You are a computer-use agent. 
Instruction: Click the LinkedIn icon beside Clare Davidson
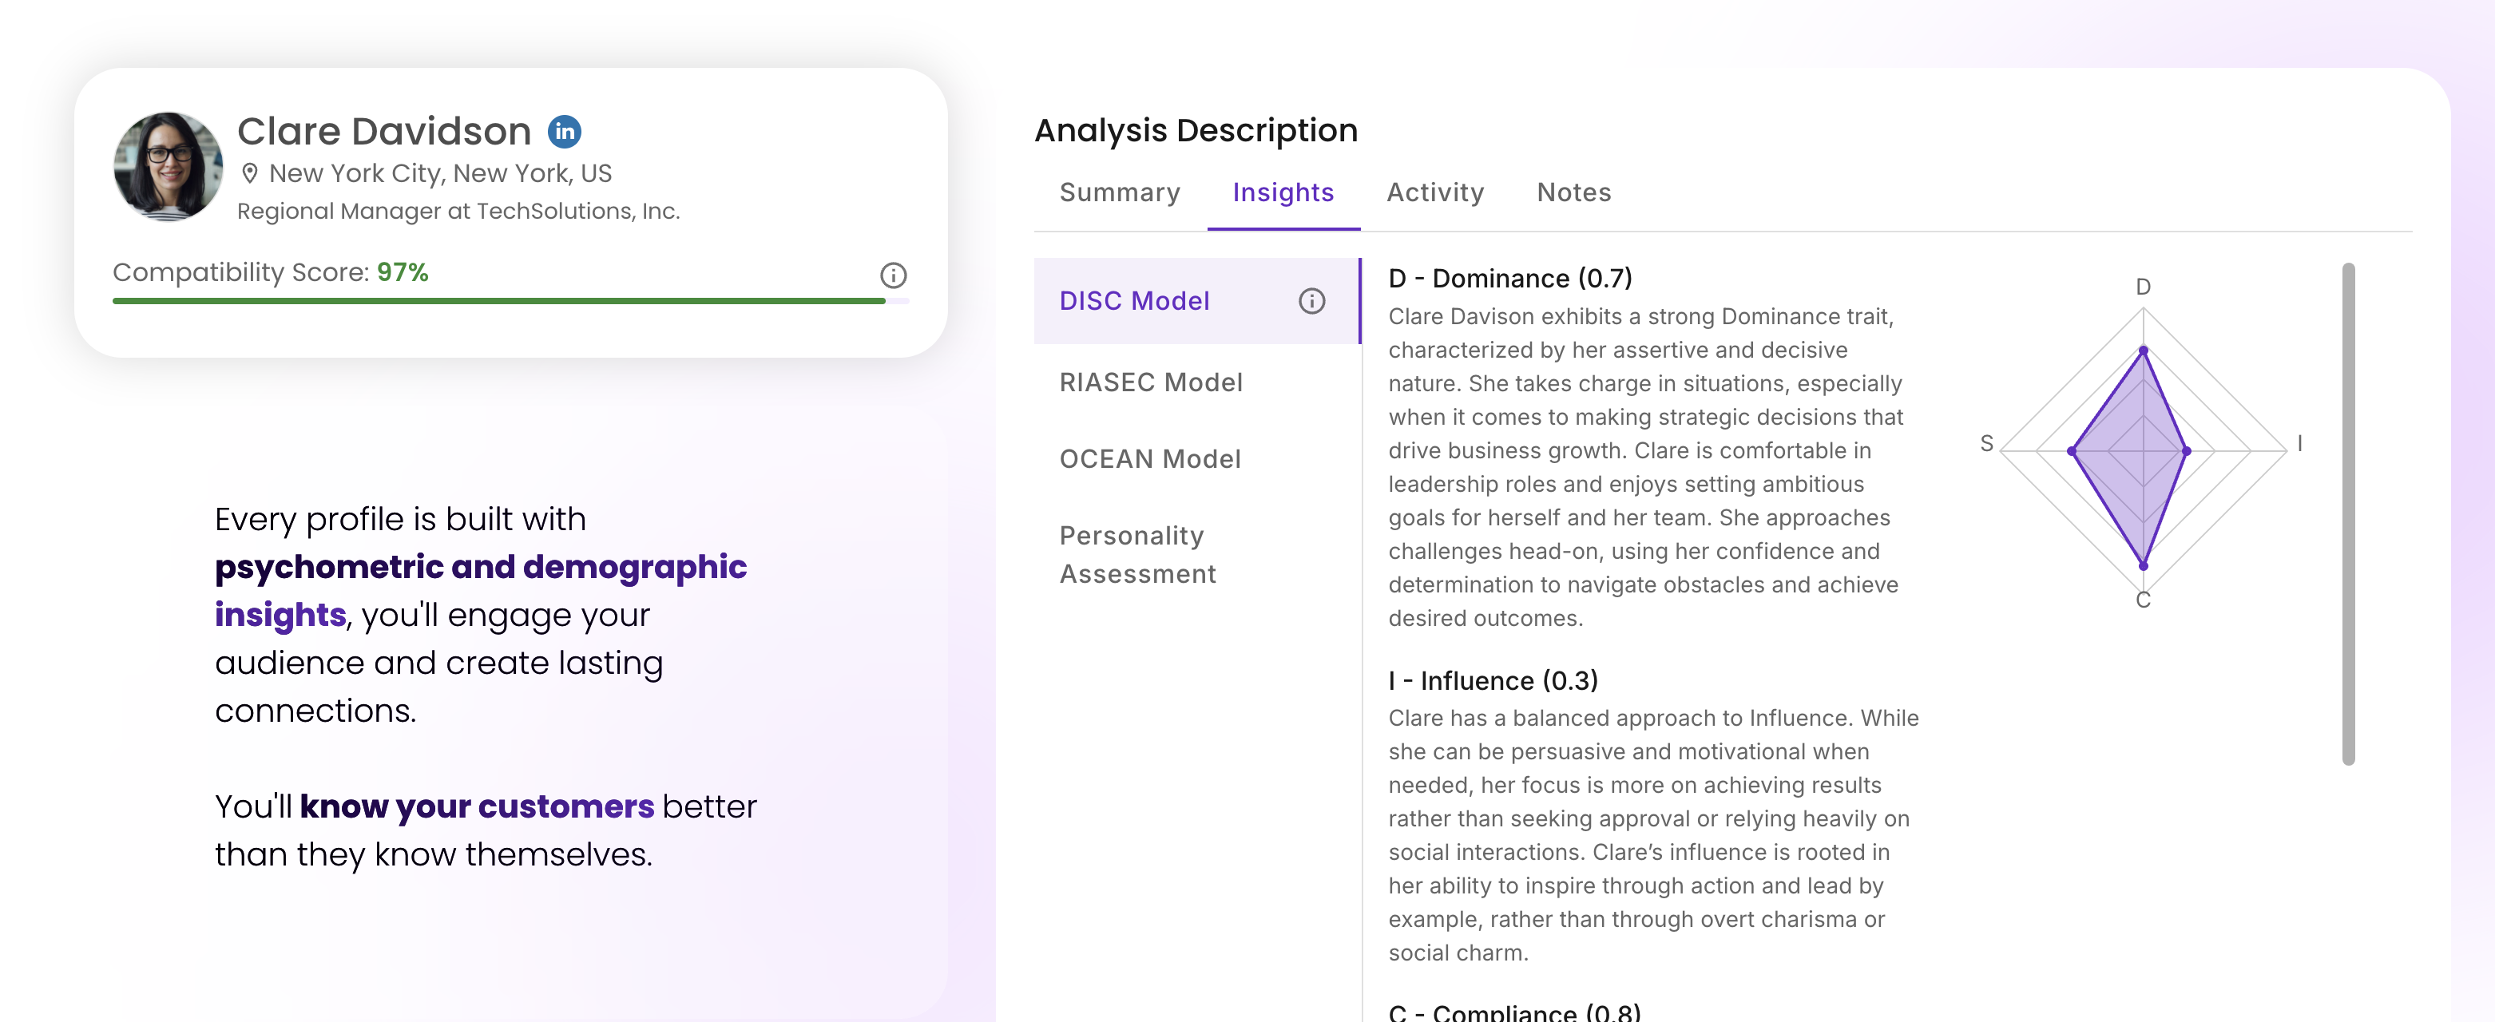tap(564, 132)
